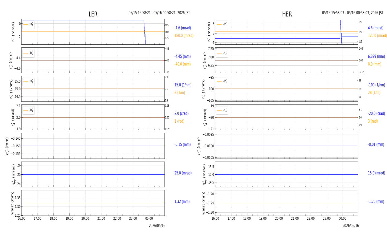Click the LER value -4.45 (mm)
387x237 pixels.
pyautogui.click(x=183, y=57)
